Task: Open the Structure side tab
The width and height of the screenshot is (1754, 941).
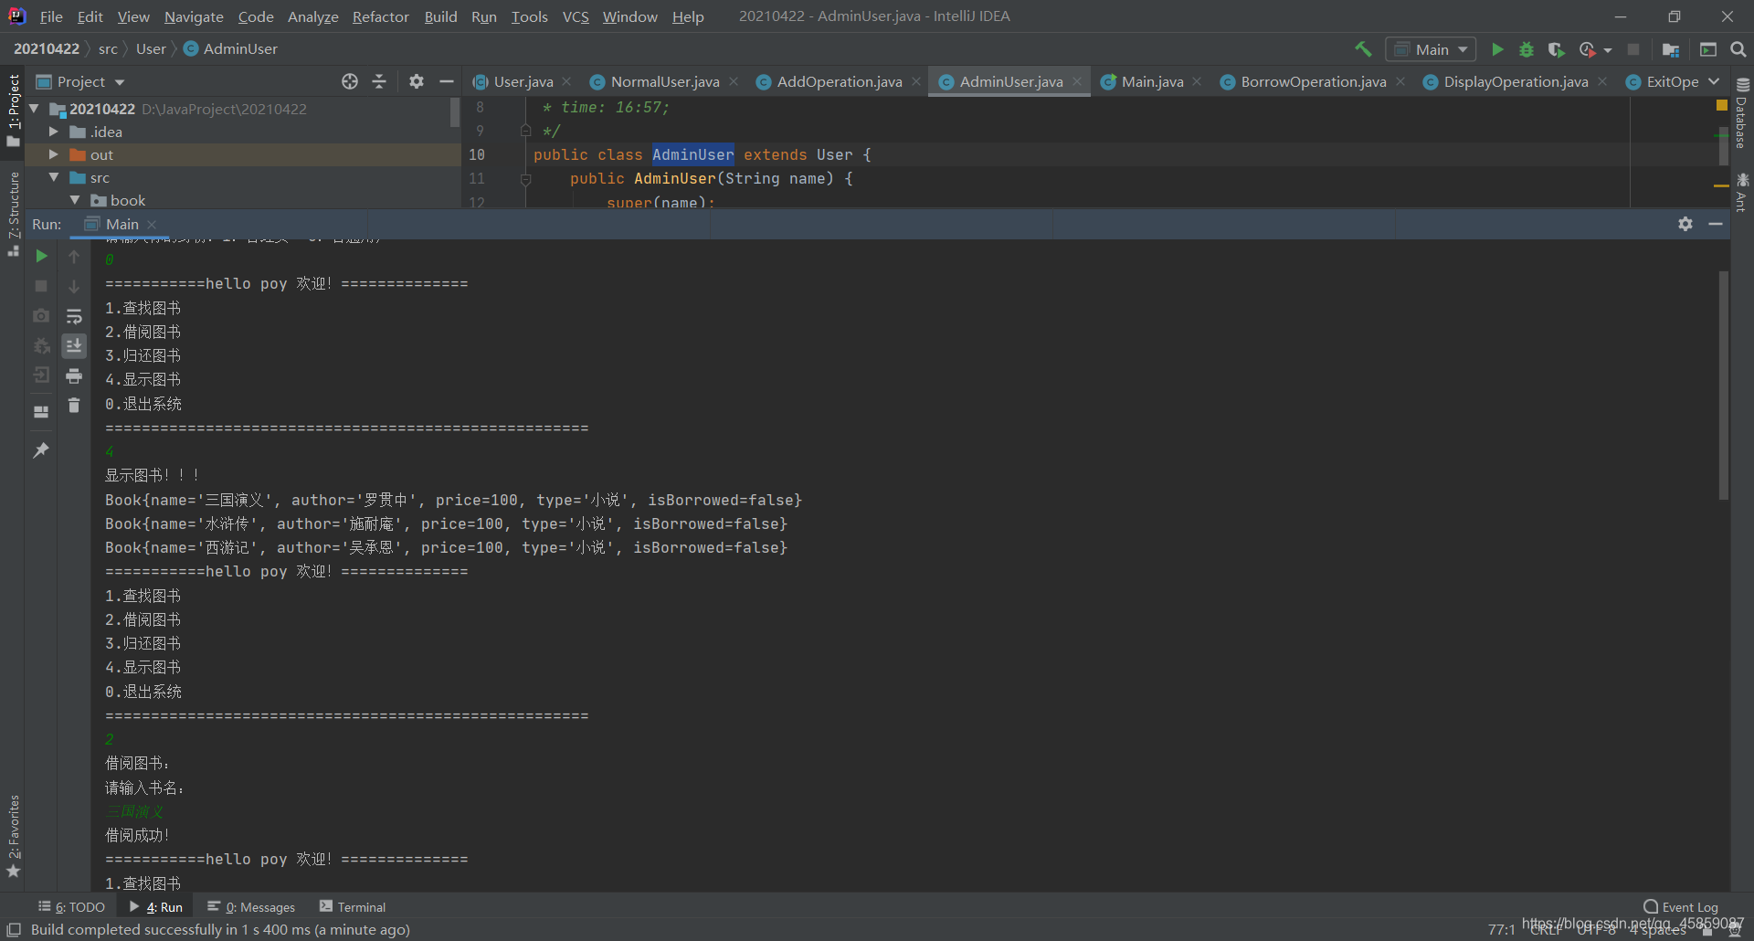Action: coord(14,214)
